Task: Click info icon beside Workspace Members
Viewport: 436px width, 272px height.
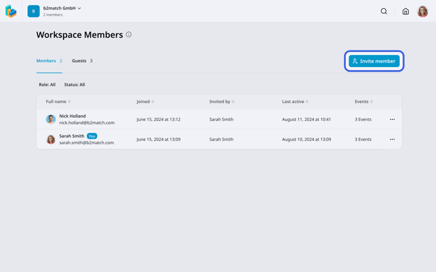Action: [129, 35]
